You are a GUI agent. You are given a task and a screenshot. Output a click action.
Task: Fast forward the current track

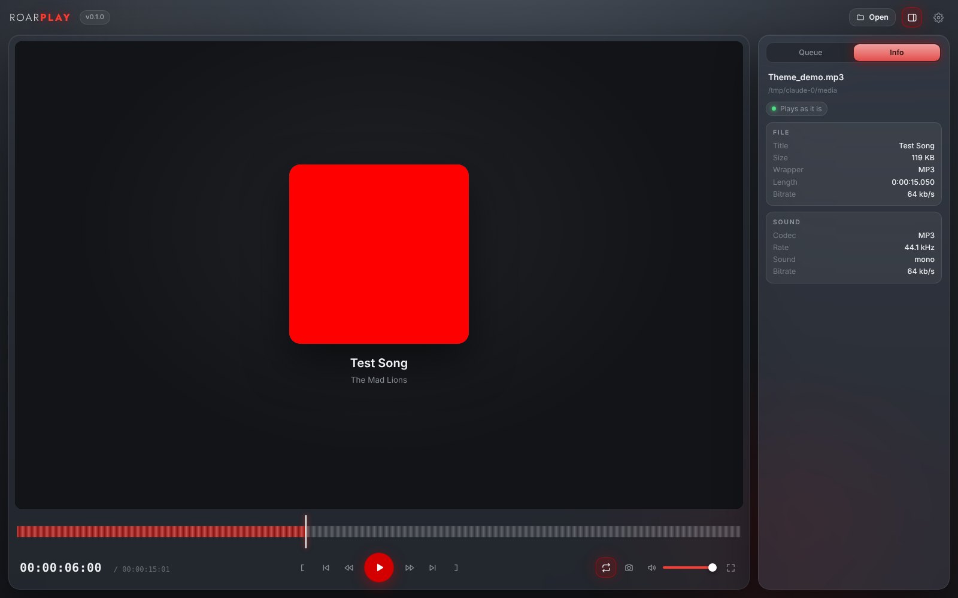[410, 568]
